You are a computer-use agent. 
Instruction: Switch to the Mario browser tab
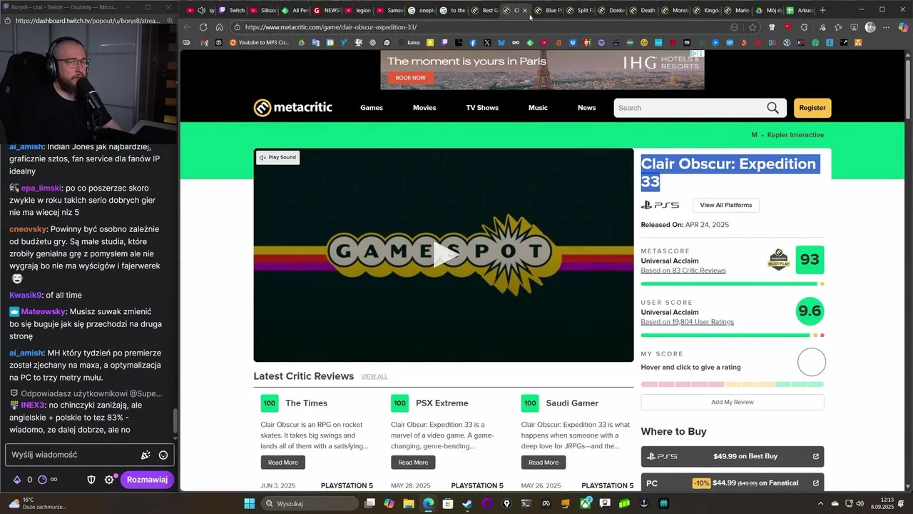pyautogui.click(x=737, y=11)
